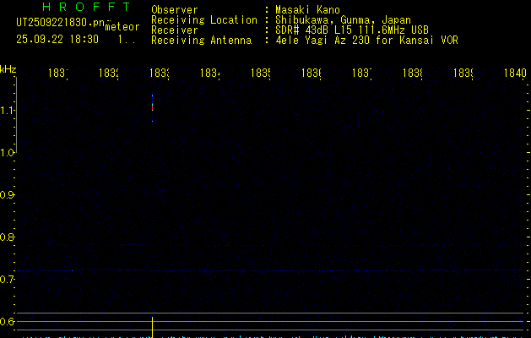Click the word 'meteor' under the file name
Image resolution: width=531 pixels, height=338 pixels.
click(x=122, y=27)
